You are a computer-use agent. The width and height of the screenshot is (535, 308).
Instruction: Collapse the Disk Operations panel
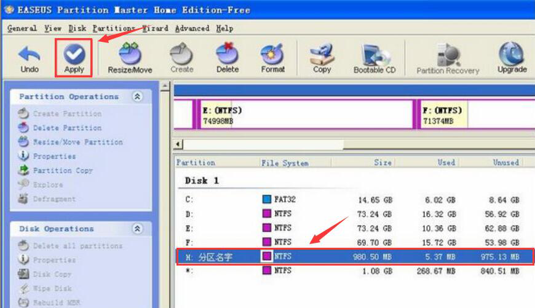[137, 229]
